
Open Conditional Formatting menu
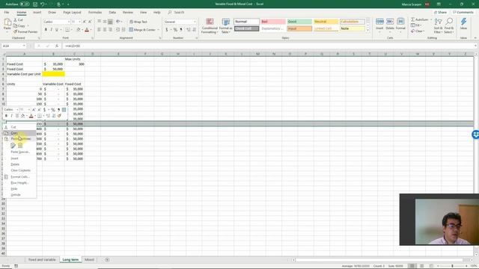[210, 26]
